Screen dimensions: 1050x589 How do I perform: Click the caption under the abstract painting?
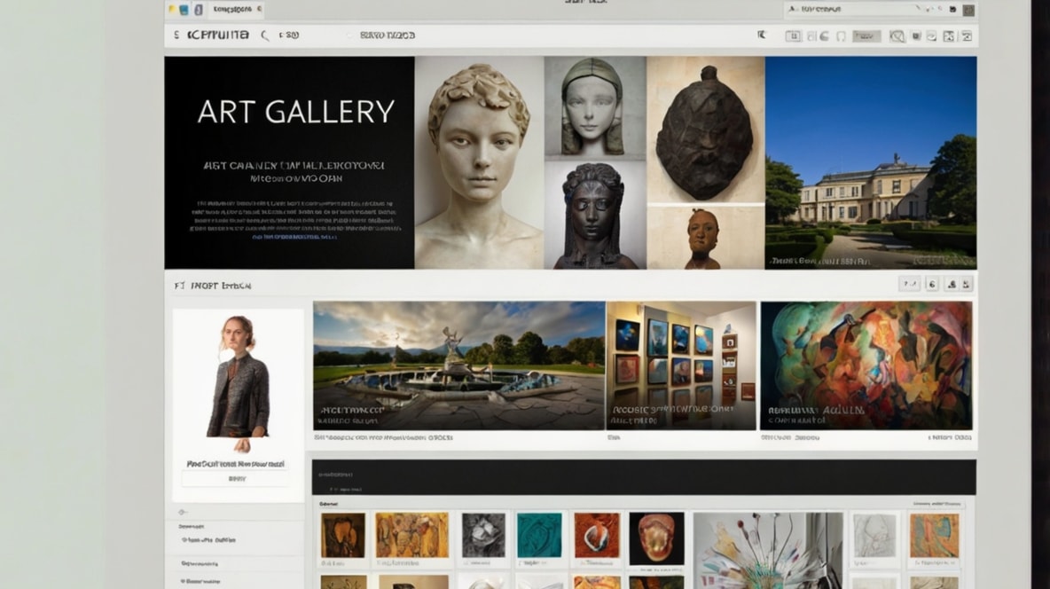[x=789, y=437]
